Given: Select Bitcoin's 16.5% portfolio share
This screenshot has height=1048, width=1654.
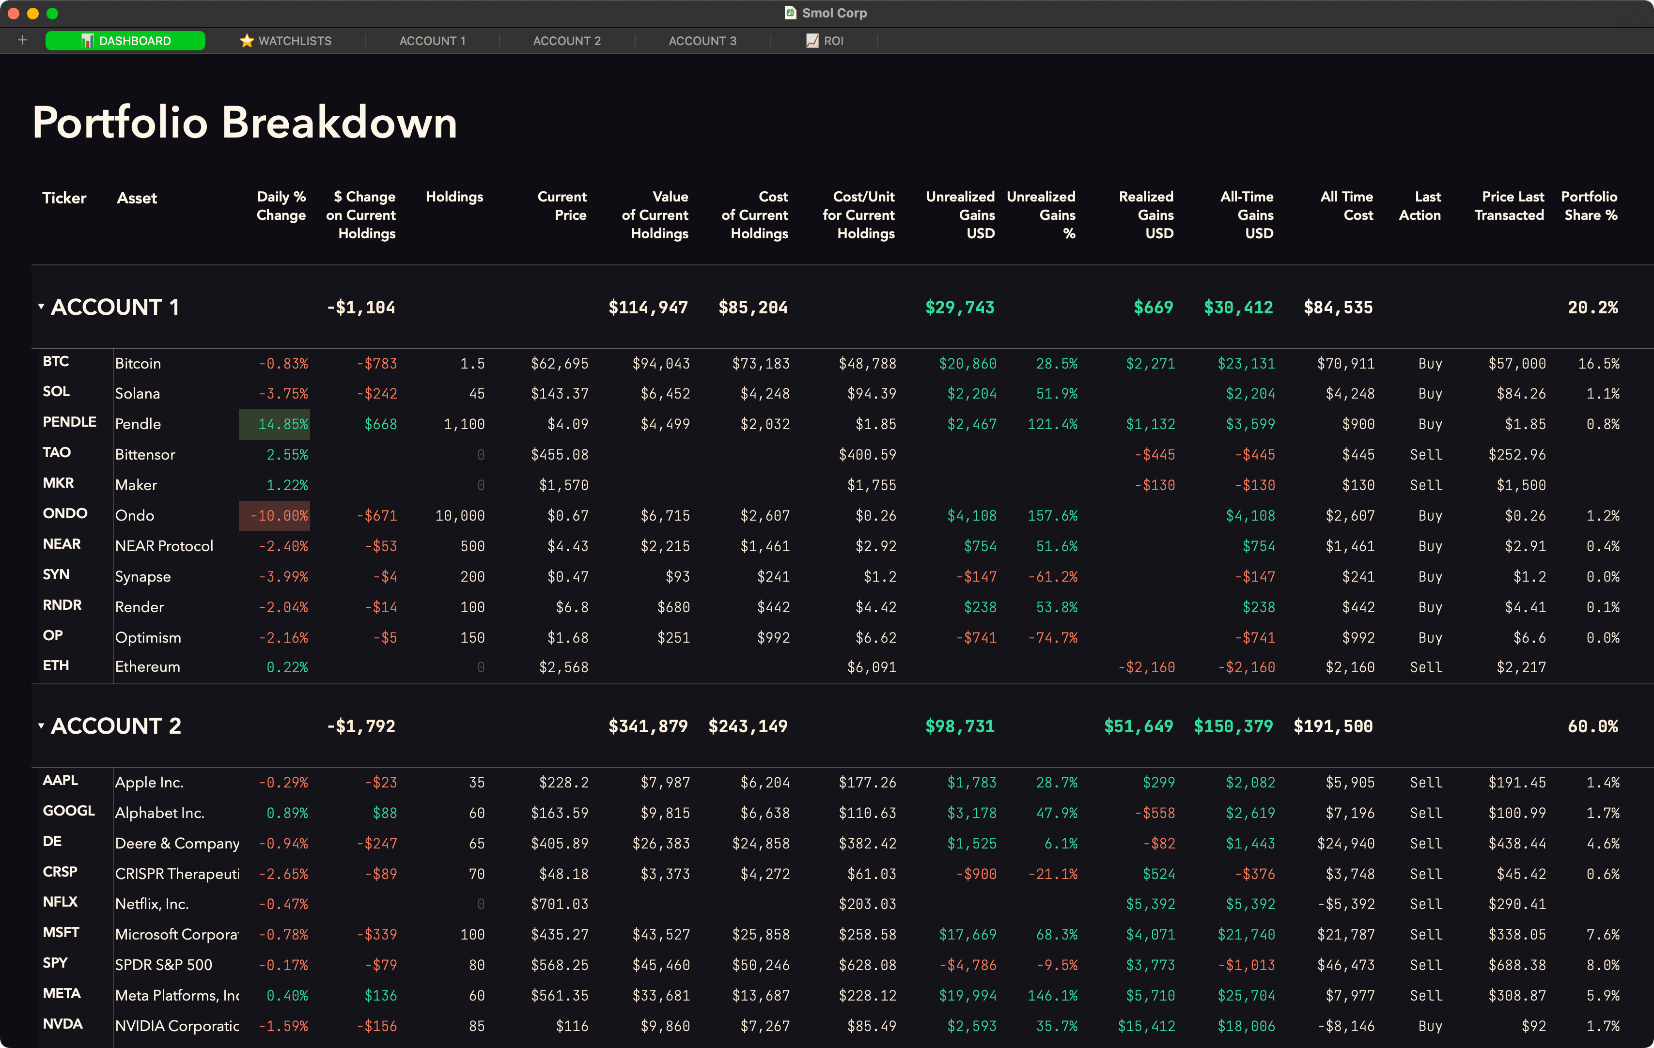Looking at the screenshot, I should (1598, 363).
